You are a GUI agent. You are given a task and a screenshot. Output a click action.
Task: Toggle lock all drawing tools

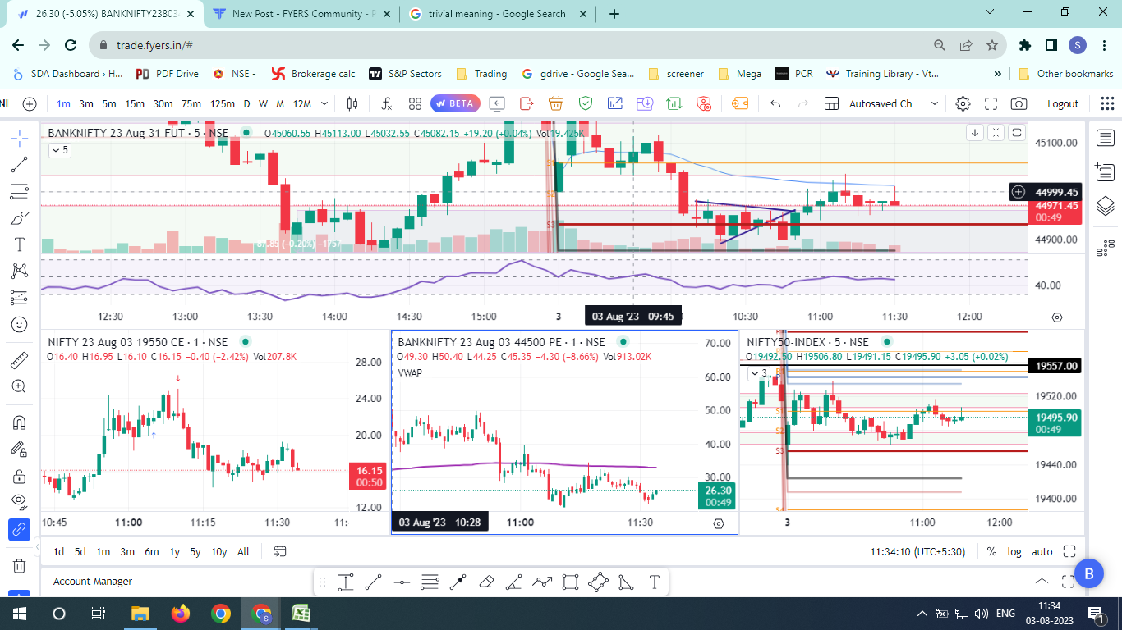(x=20, y=476)
